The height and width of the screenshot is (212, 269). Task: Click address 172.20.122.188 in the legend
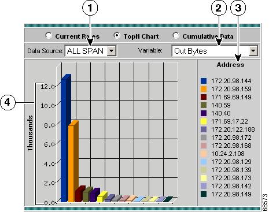click(233, 129)
